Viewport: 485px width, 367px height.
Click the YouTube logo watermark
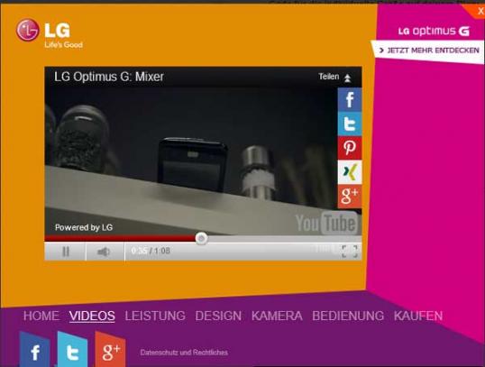point(326,223)
